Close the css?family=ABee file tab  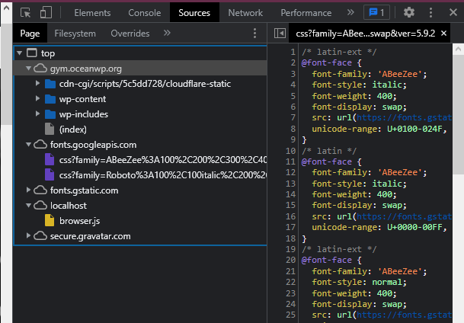(x=443, y=33)
